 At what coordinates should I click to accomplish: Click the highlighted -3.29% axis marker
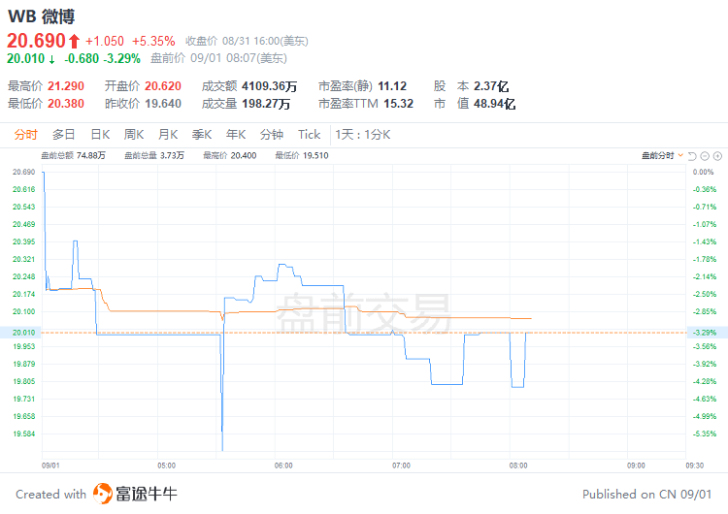(x=707, y=333)
